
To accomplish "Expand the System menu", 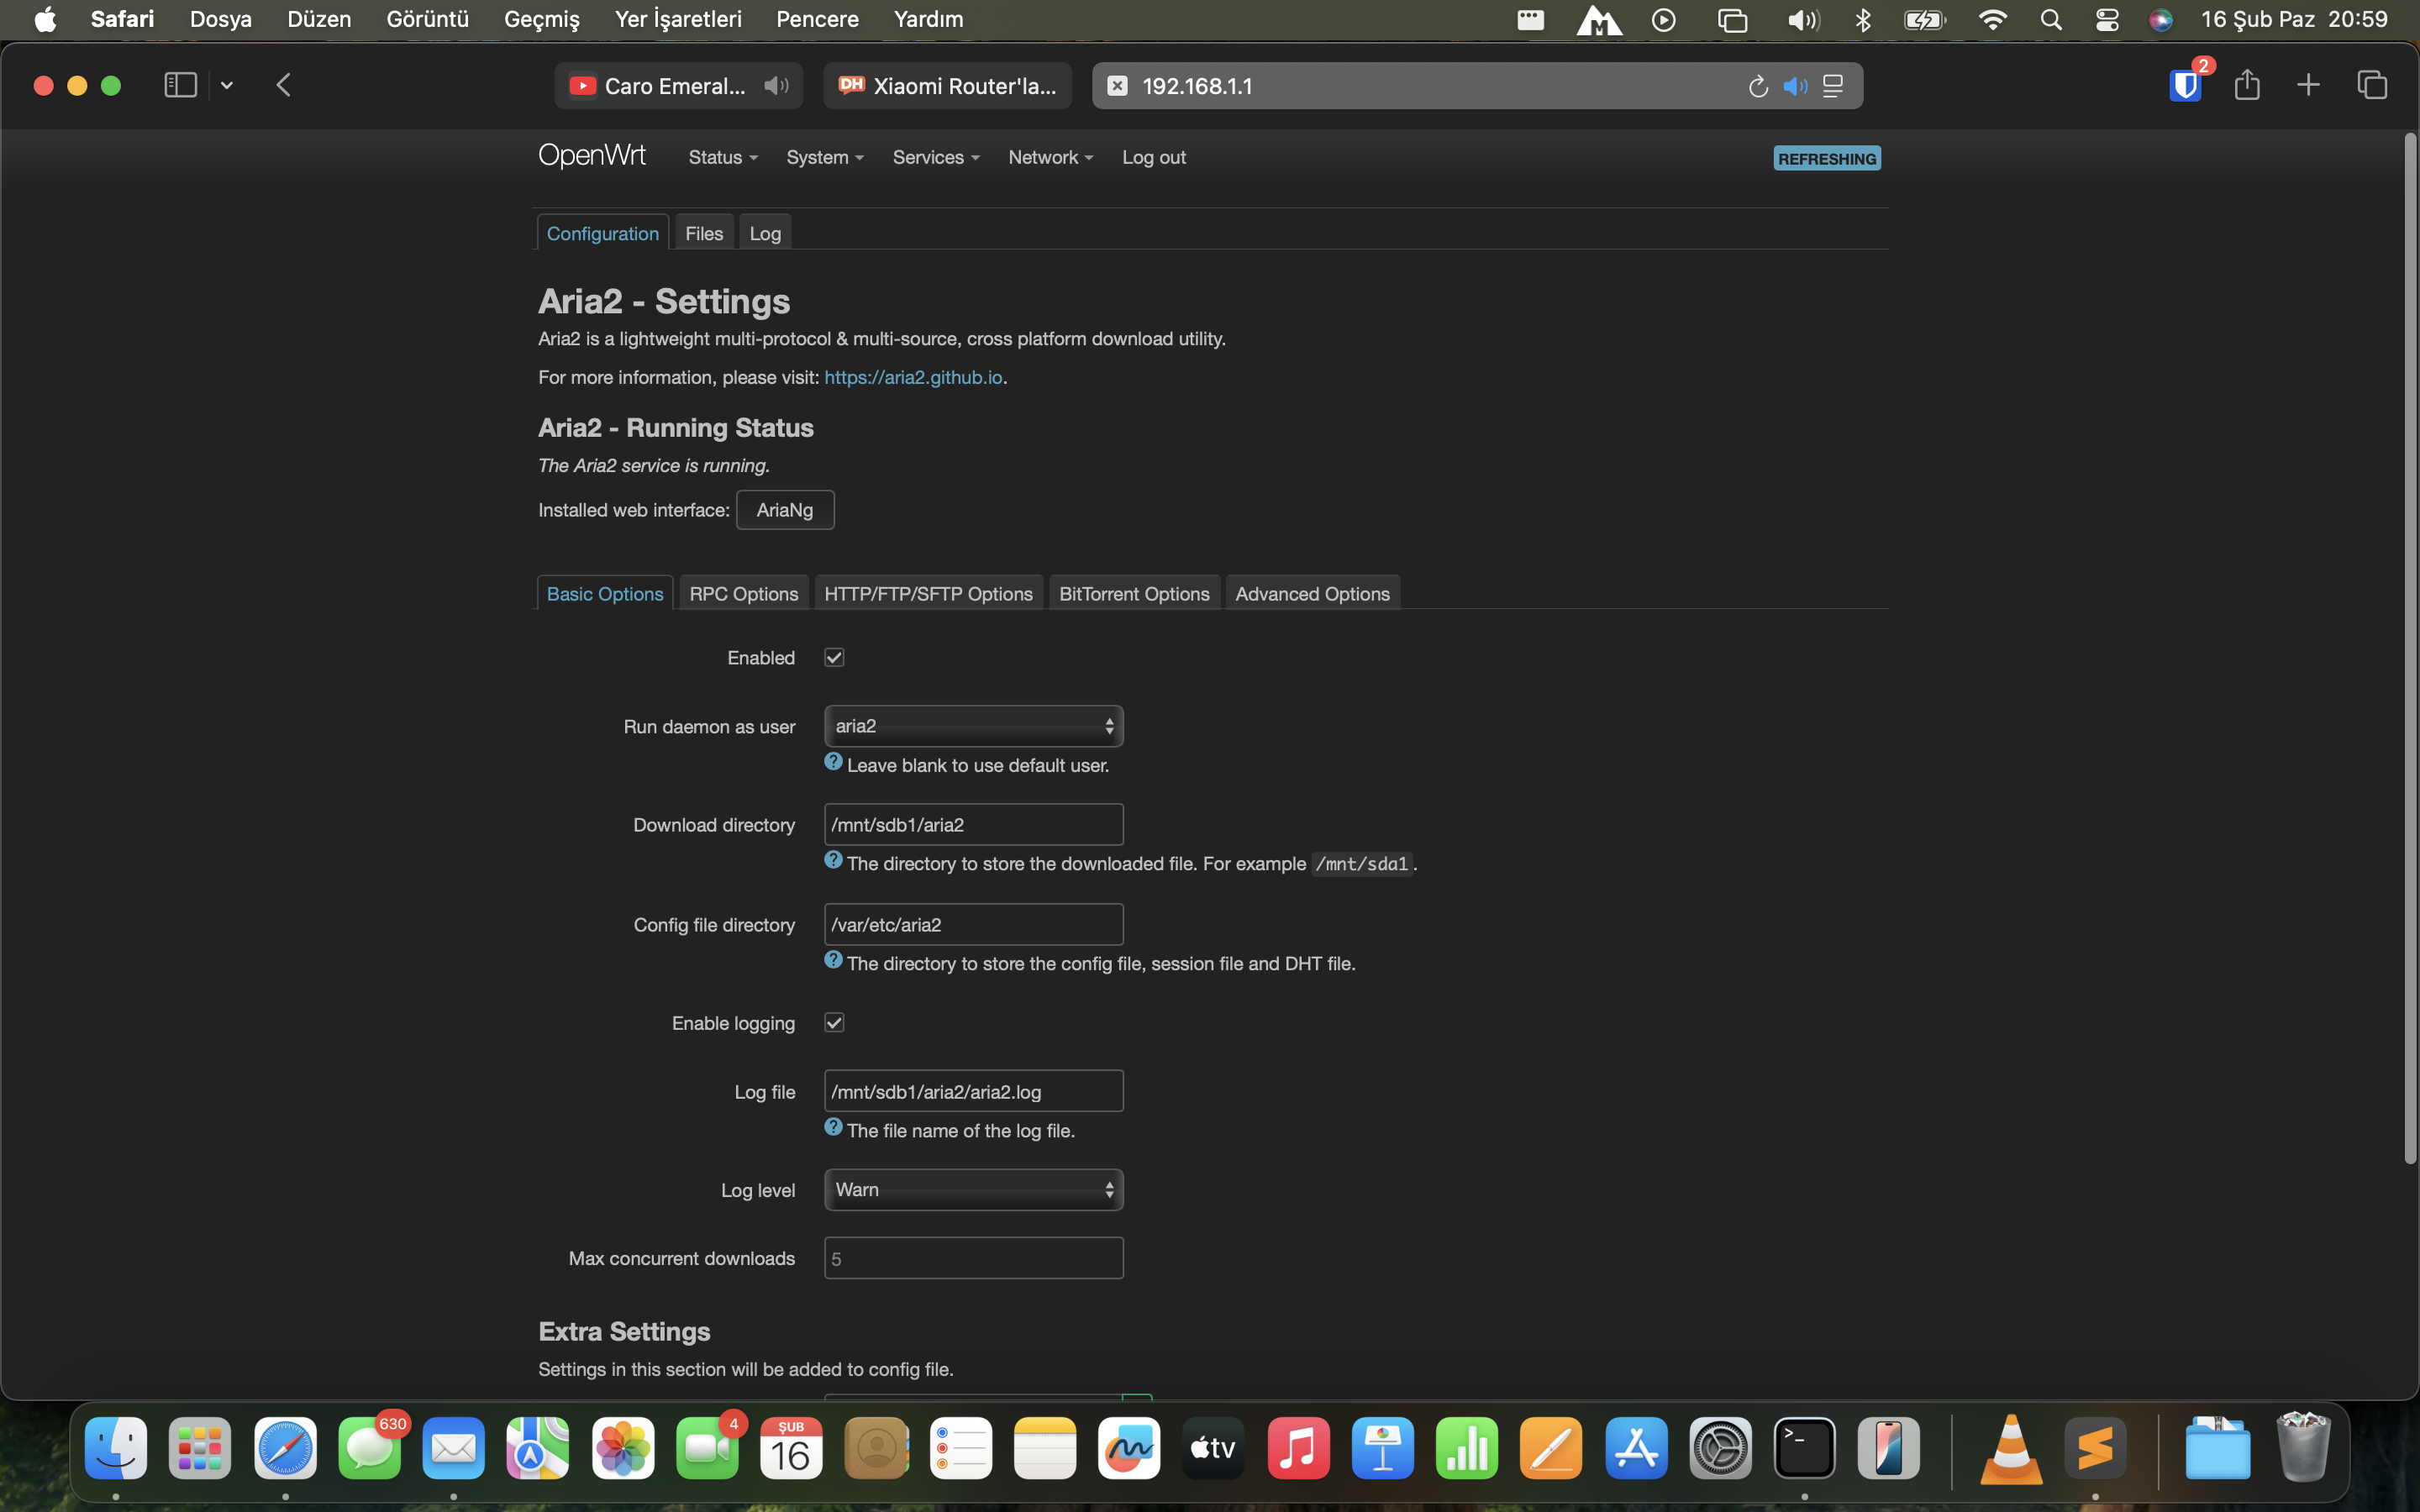I will pyautogui.click(x=825, y=157).
